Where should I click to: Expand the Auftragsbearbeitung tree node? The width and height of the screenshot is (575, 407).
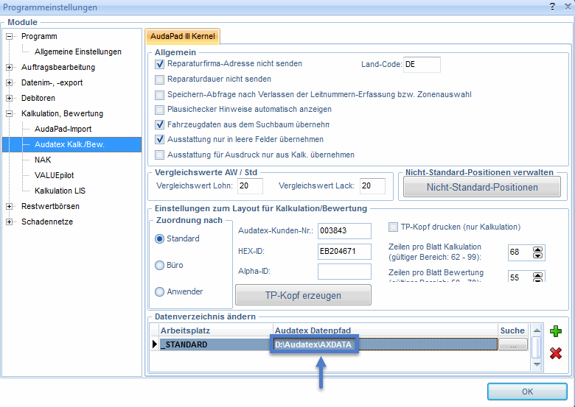click(9, 68)
